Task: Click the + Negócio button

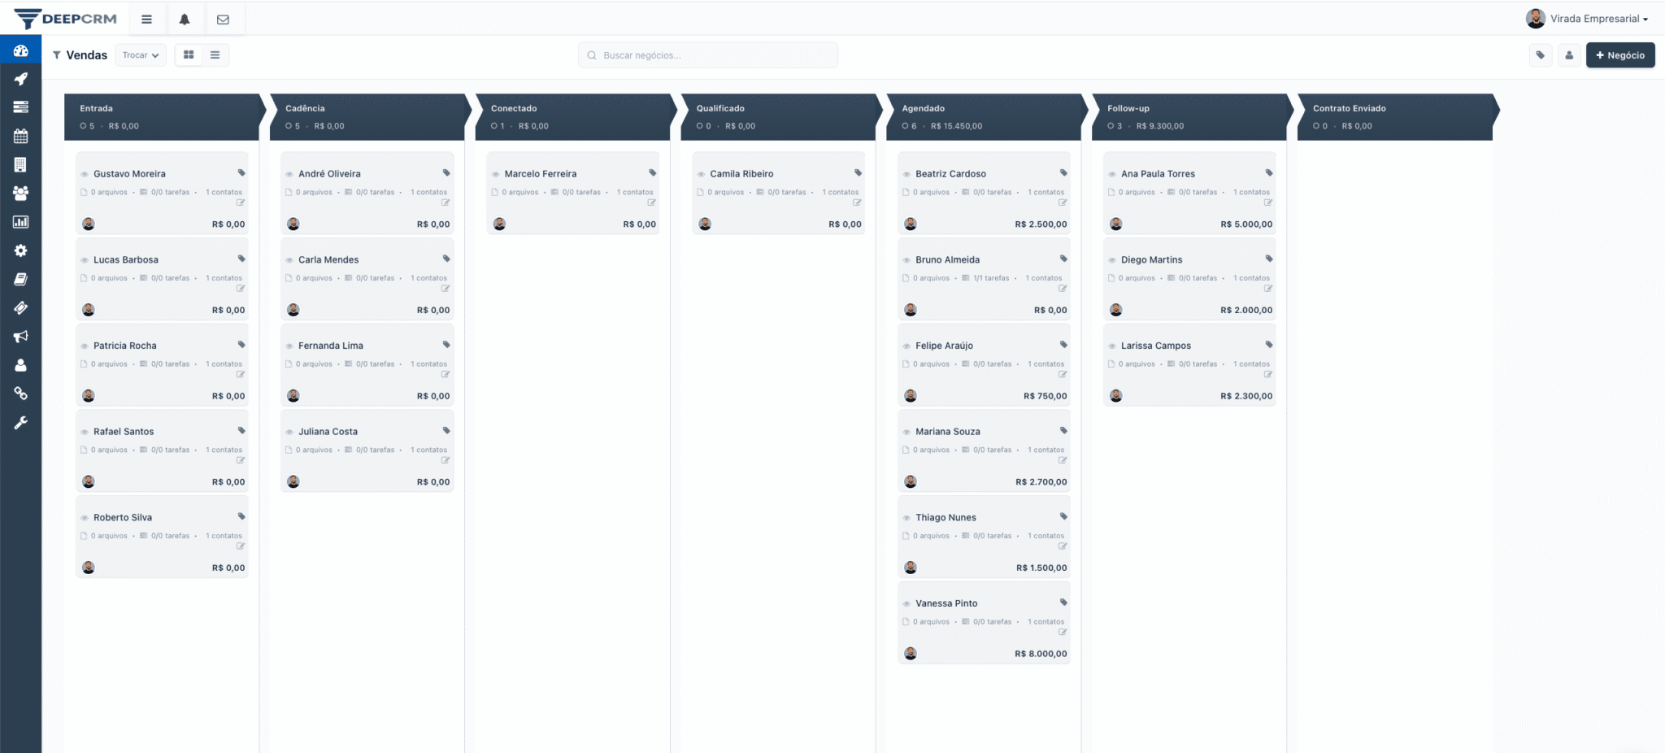Action: pos(1620,54)
